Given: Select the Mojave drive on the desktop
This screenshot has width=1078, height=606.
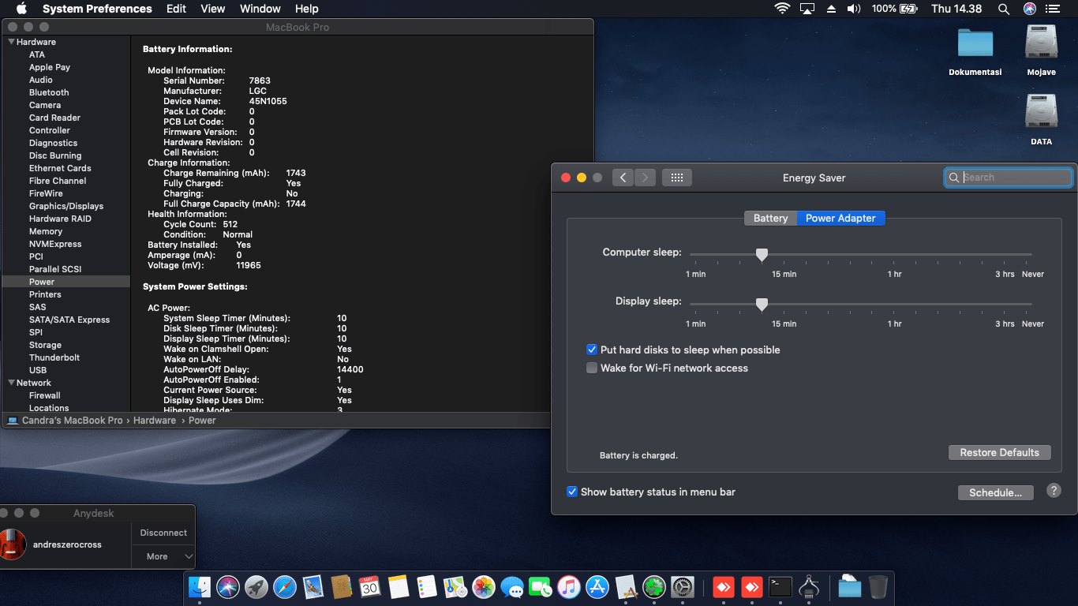Looking at the screenshot, I should click(1042, 51).
